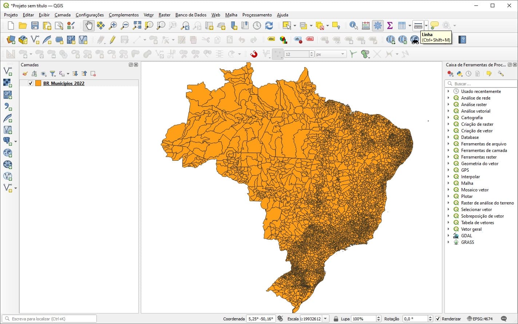Click the Buscar search field in toolbox
Viewport: 518px width, 324px height.
pos(481,84)
